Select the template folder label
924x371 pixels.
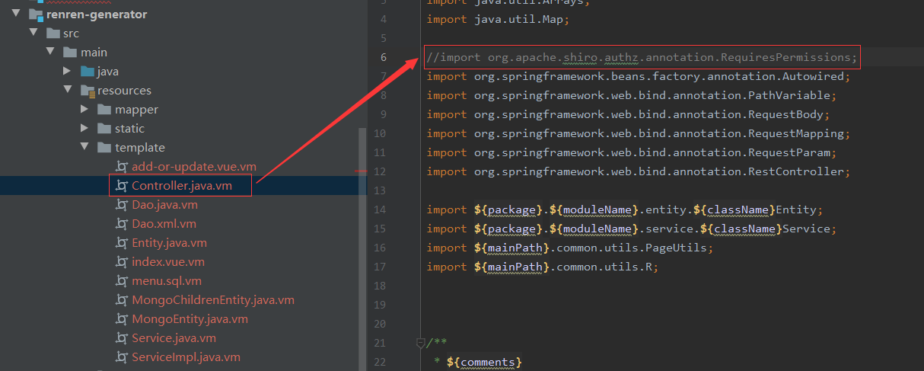[139, 148]
